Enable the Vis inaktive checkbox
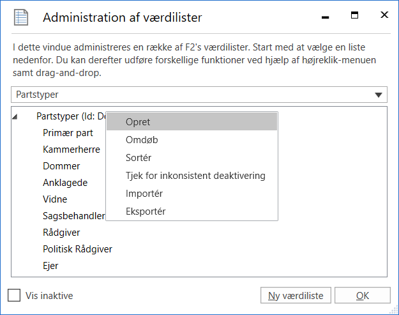 (14, 295)
